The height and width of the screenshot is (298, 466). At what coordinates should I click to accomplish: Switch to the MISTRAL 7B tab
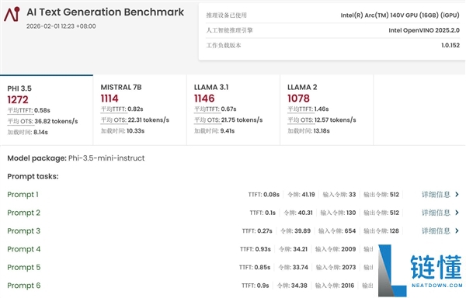tap(140, 110)
